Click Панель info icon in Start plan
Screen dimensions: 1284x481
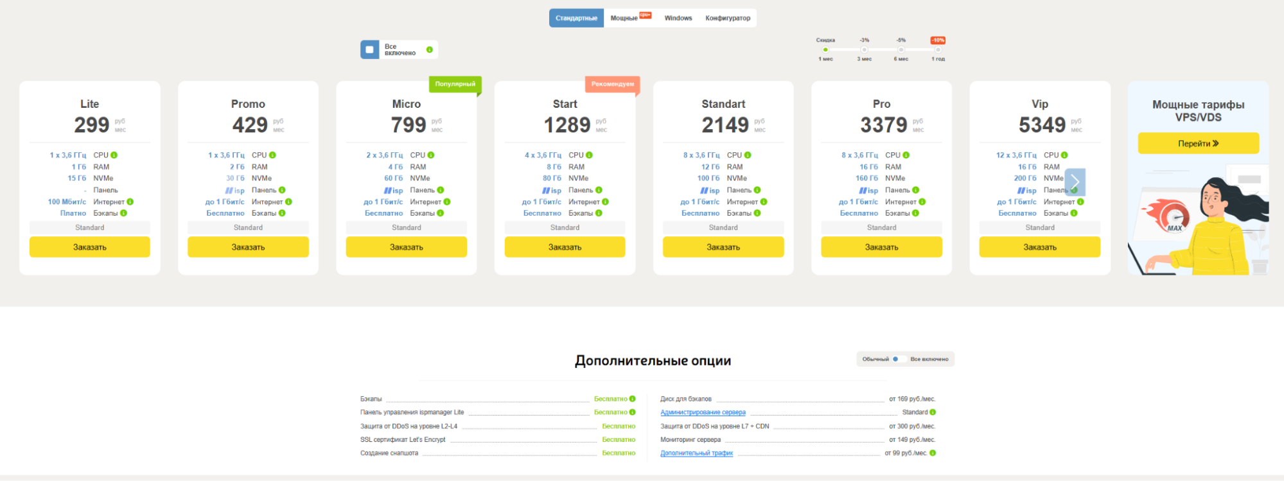tap(599, 190)
